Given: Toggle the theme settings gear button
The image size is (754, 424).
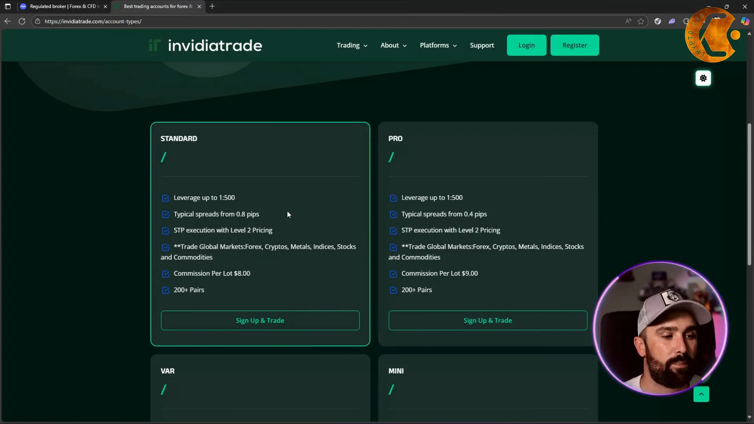Looking at the screenshot, I should pos(703,78).
